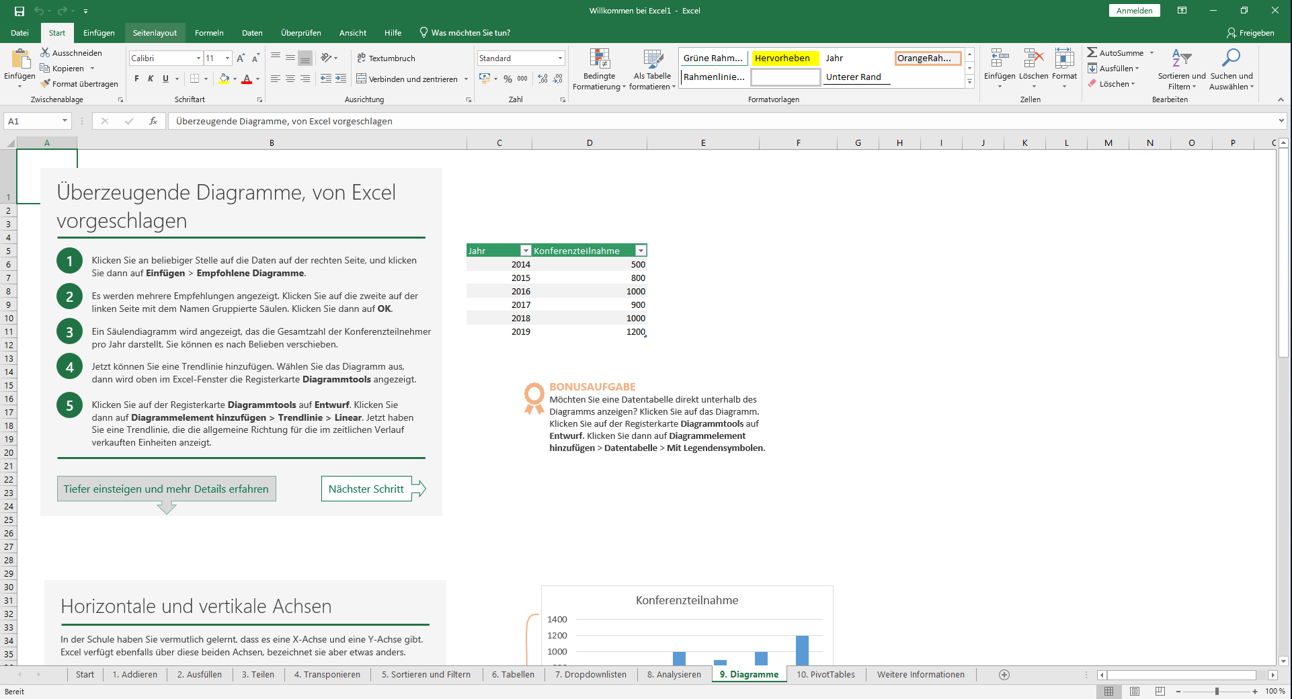1292x699 pixels.
Task: Toggle italic formatting with the K button
Action: pos(149,79)
